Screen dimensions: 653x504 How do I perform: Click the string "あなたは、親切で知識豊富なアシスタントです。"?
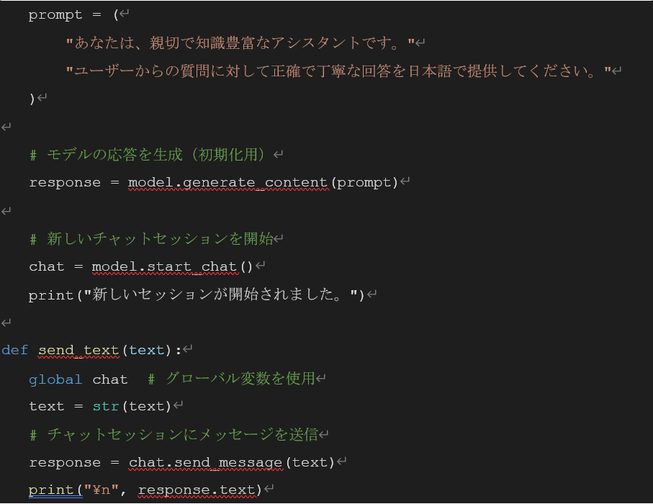(x=240, y=43)
